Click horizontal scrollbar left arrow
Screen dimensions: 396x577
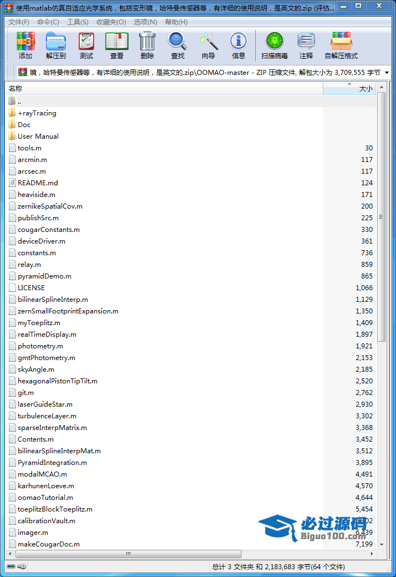click(10, 554)
